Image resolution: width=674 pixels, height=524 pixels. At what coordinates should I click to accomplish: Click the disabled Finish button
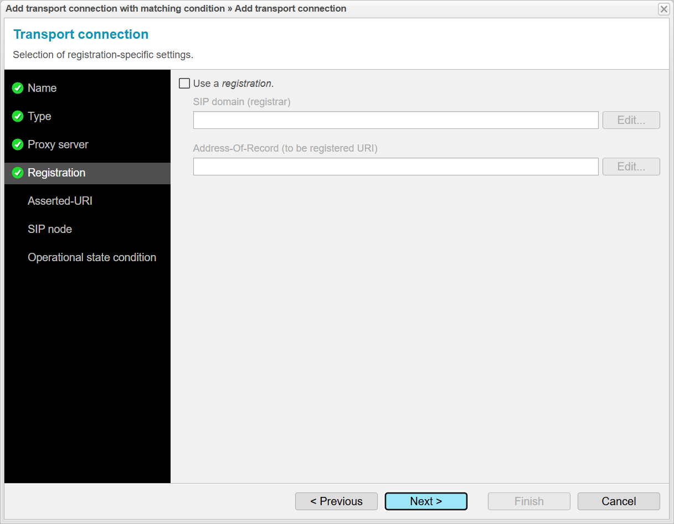point(529,501)
